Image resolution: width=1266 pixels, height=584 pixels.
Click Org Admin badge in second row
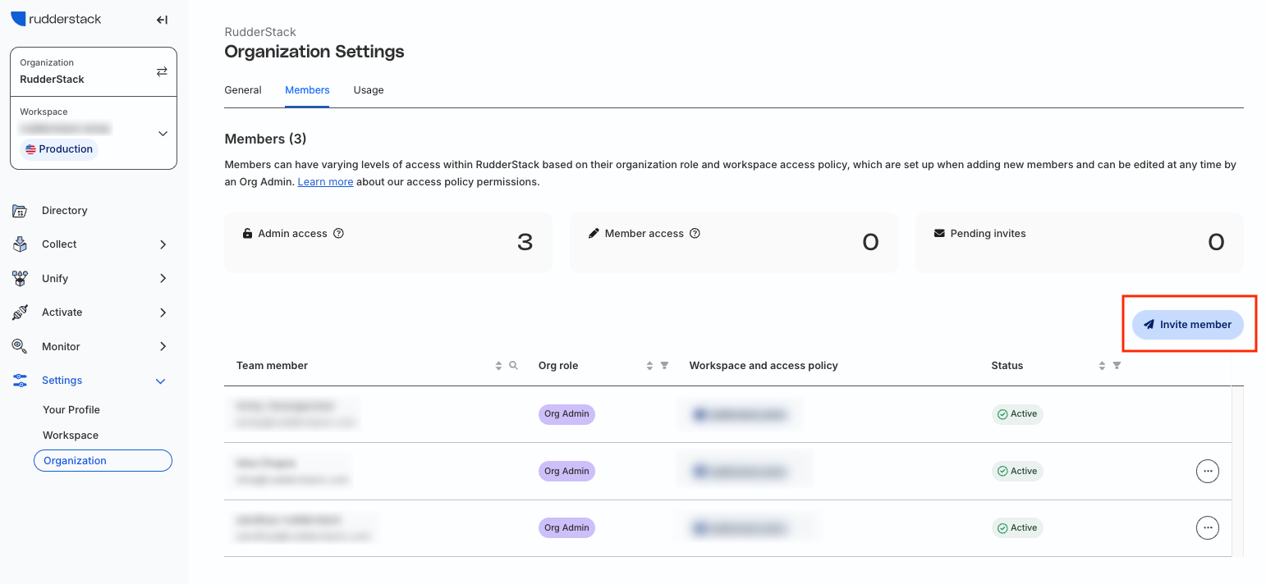[566, 472]
